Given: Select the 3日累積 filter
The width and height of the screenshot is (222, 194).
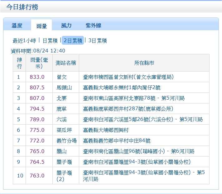Looking at the screenshot, I should tap(98, 41).
